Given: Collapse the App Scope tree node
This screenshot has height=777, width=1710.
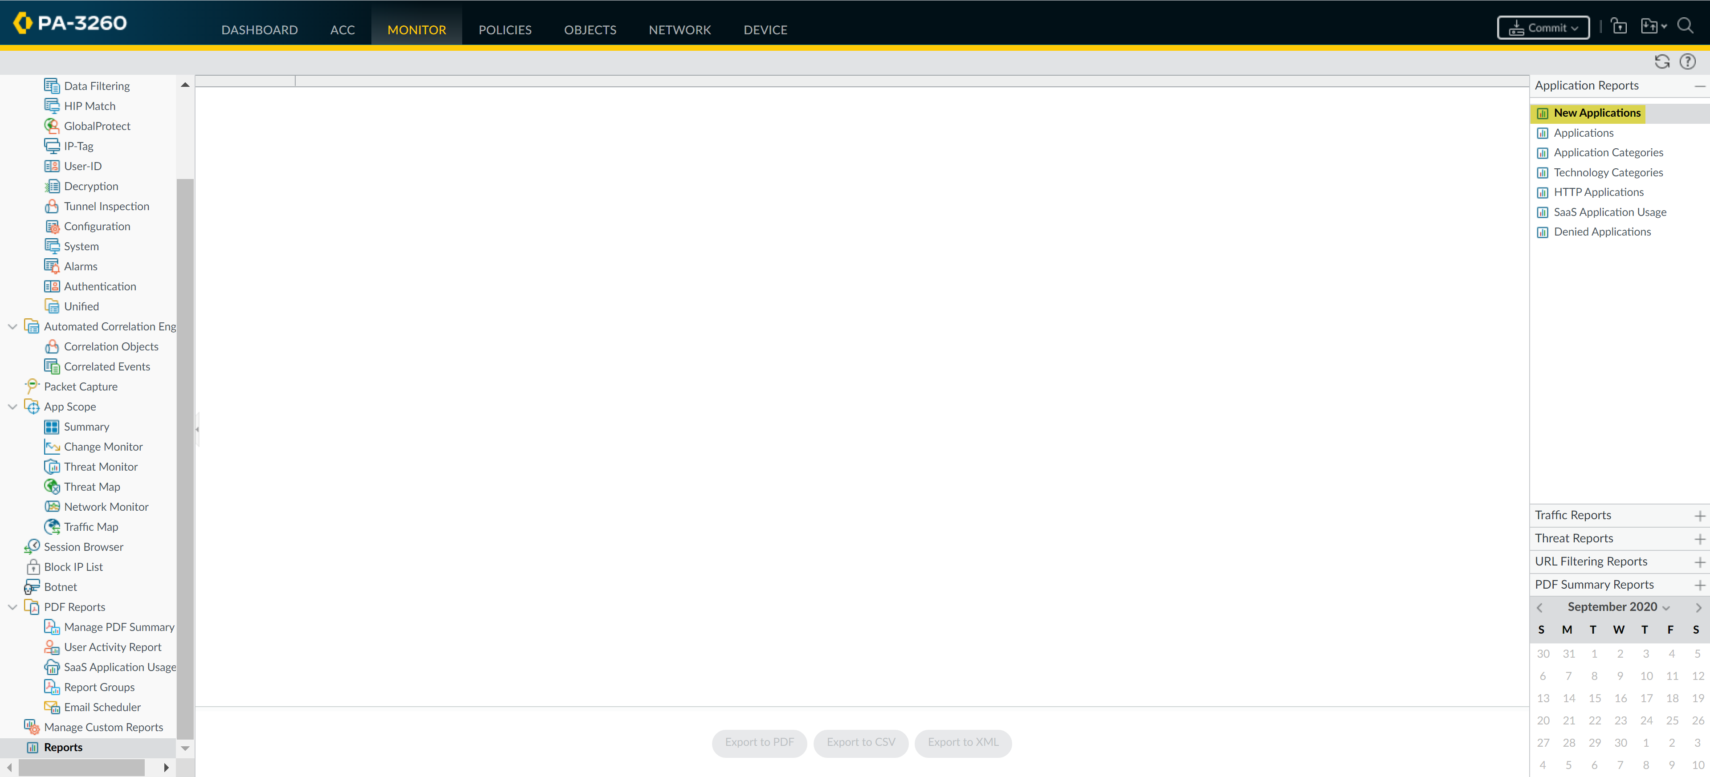Looking at the screenshot, I should pos(12,407).
